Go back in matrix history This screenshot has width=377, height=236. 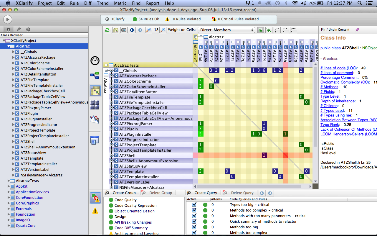click(132, 30)
